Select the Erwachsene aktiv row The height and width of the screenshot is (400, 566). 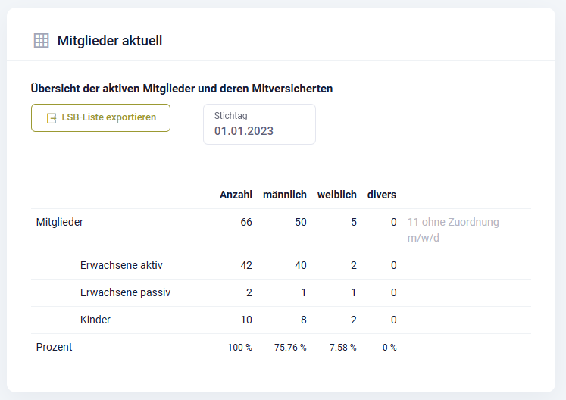coord(121,265)
